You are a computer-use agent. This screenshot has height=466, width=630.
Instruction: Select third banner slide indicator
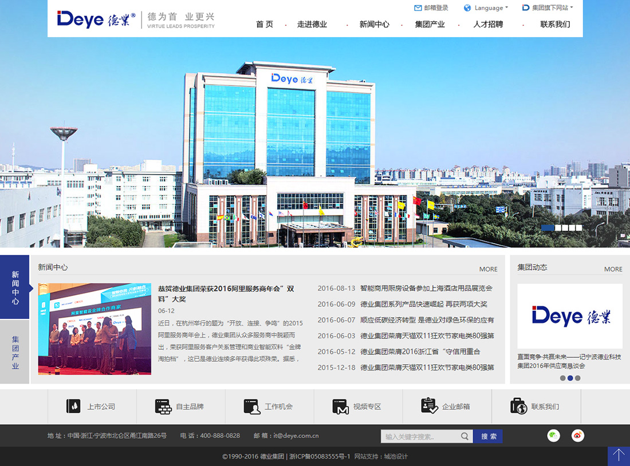pos(565,228)
